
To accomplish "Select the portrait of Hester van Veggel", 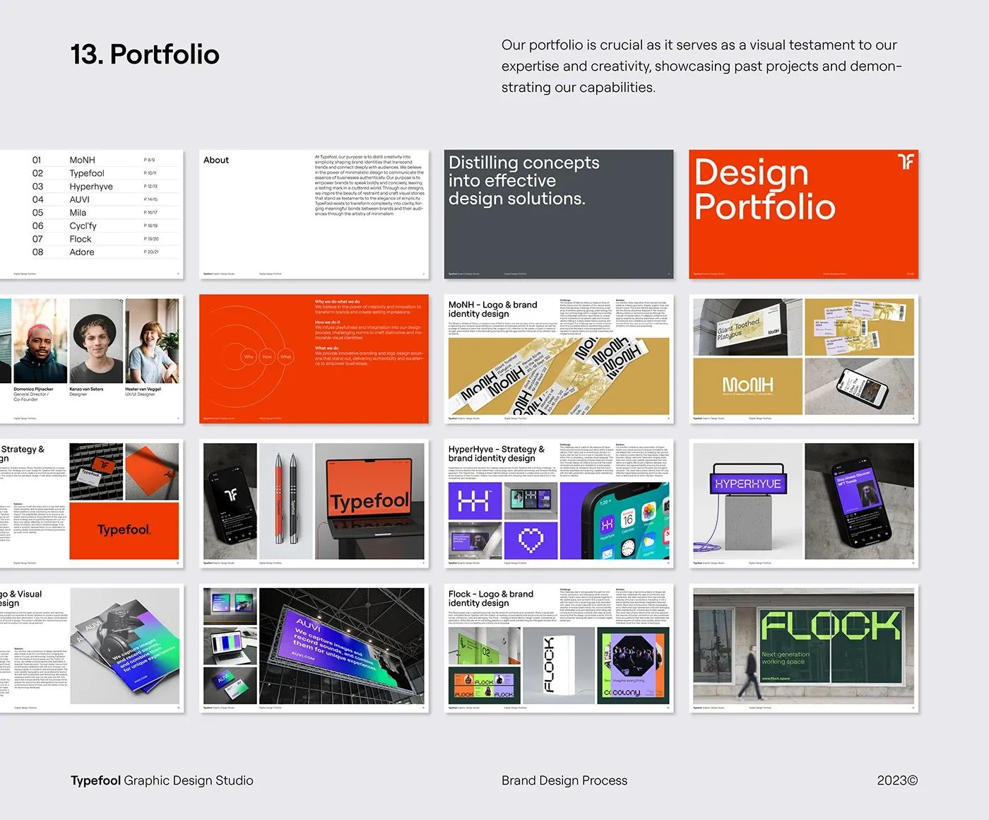I will pyautogui.click(x=152, y=341).
